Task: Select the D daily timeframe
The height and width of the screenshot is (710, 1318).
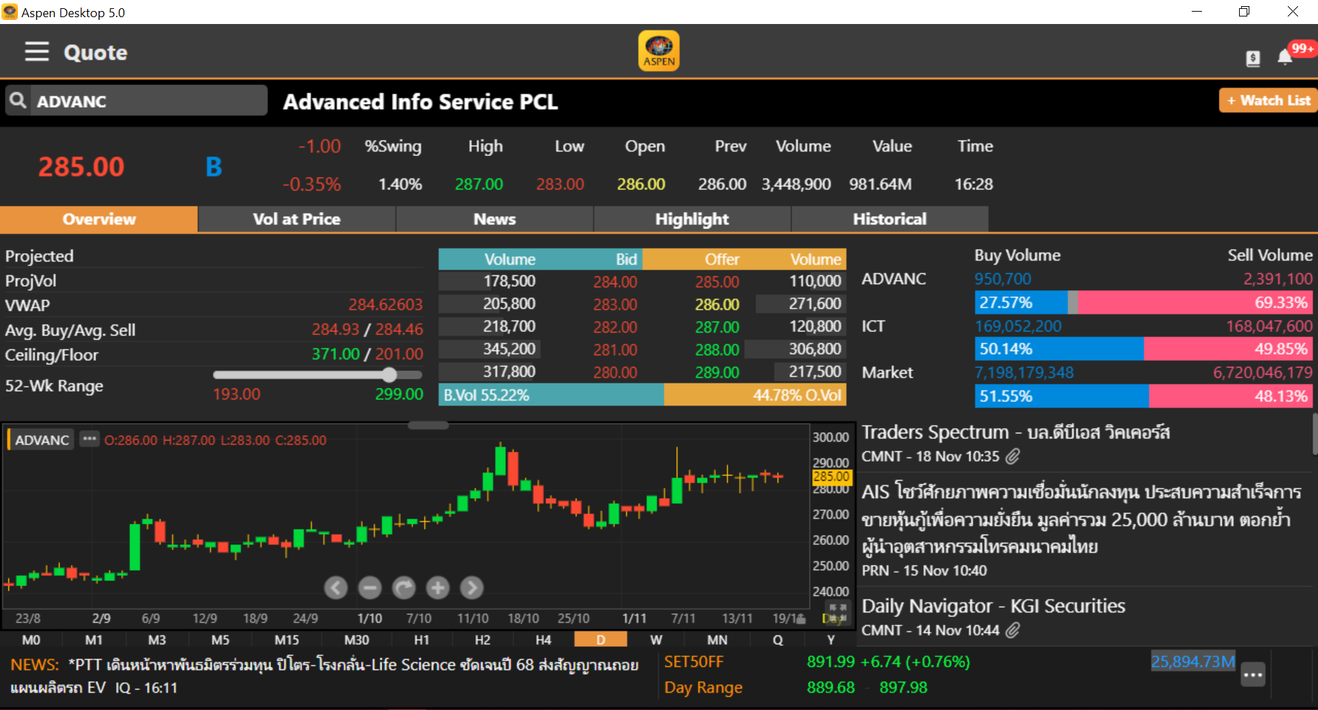Action: pos(601,639)
